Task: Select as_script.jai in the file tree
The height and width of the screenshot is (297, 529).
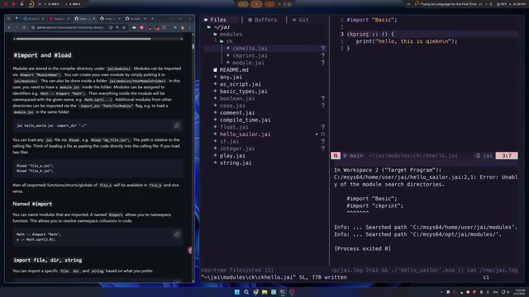Action: (241, 84)
